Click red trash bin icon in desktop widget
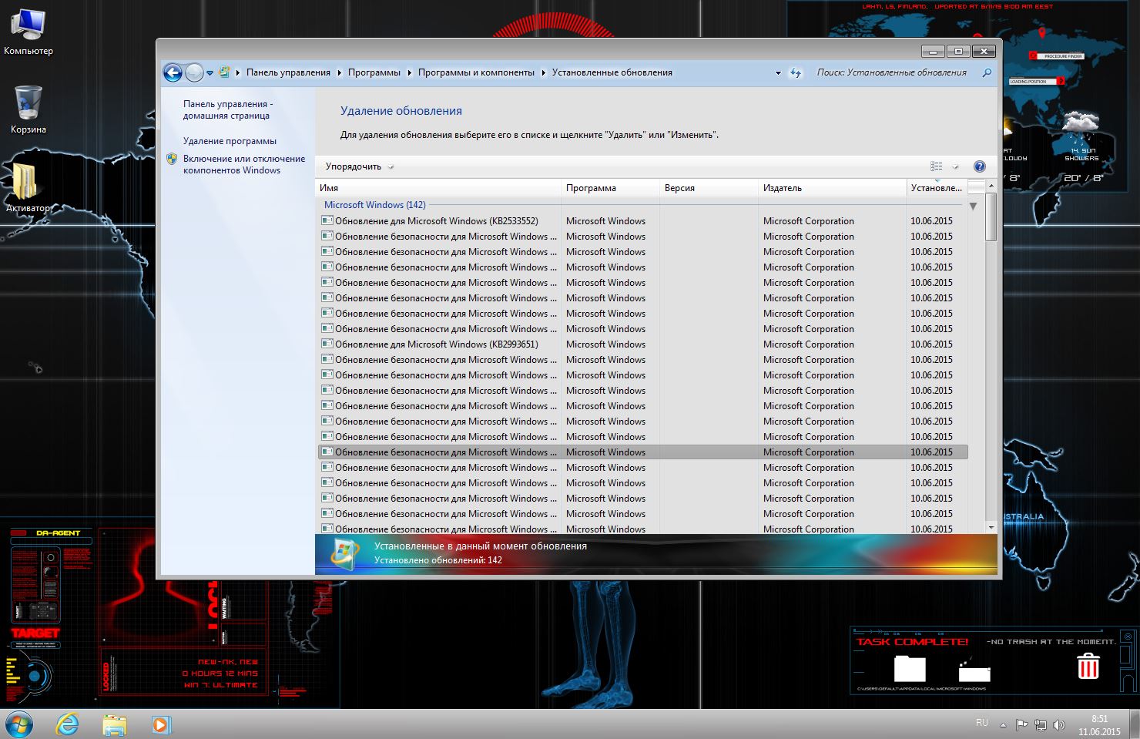This screenshot has height=739, width=1140. 1088,666
